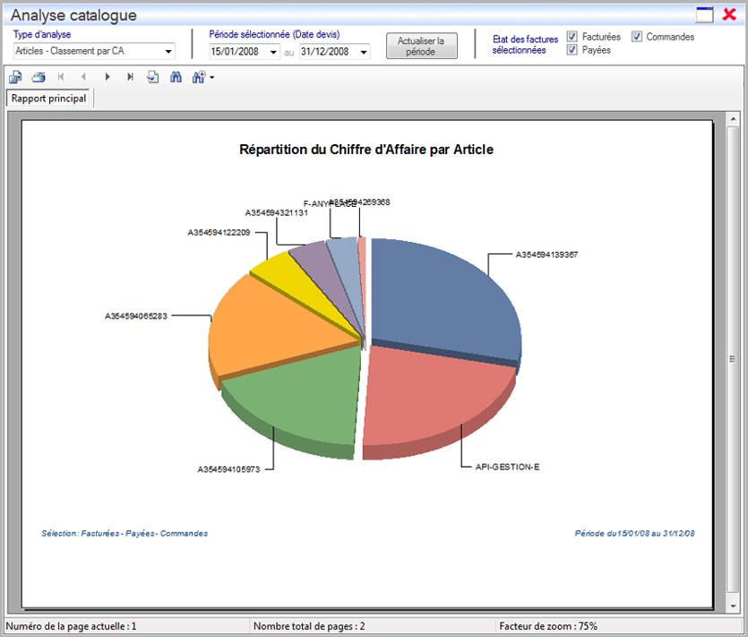The image size is (748, 637).
Task: Click the chart title Répartition du Chiffre d'Affaire
Action: click(365, 150)
